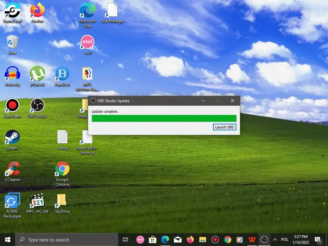
Task: Select the OBS Studio desktop shortcut
Action: (37, 108)
